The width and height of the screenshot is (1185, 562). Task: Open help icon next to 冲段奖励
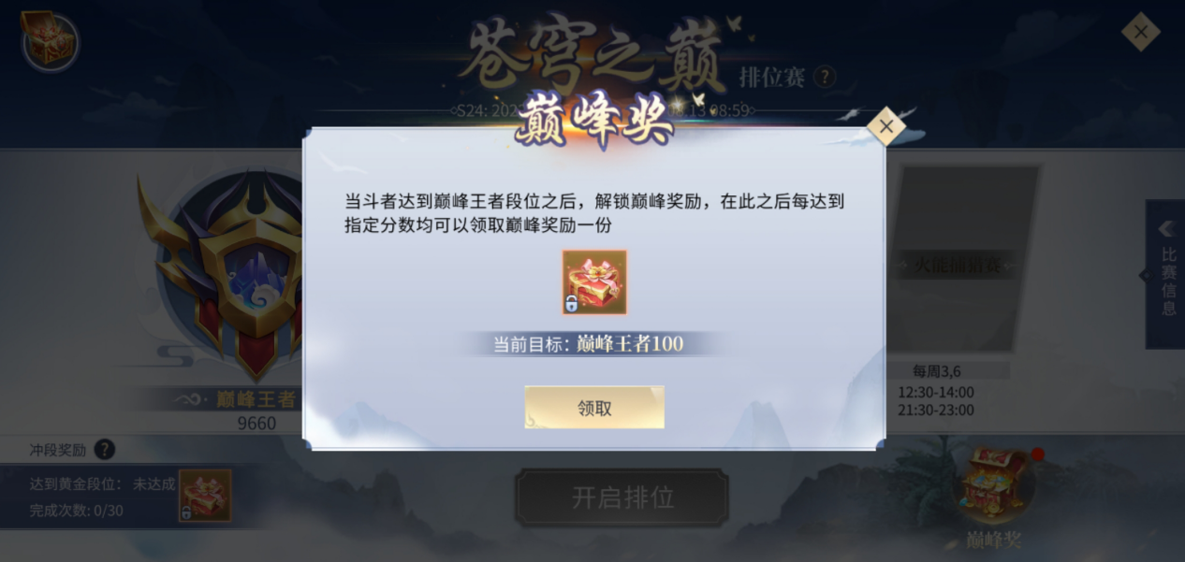point(105,450)
